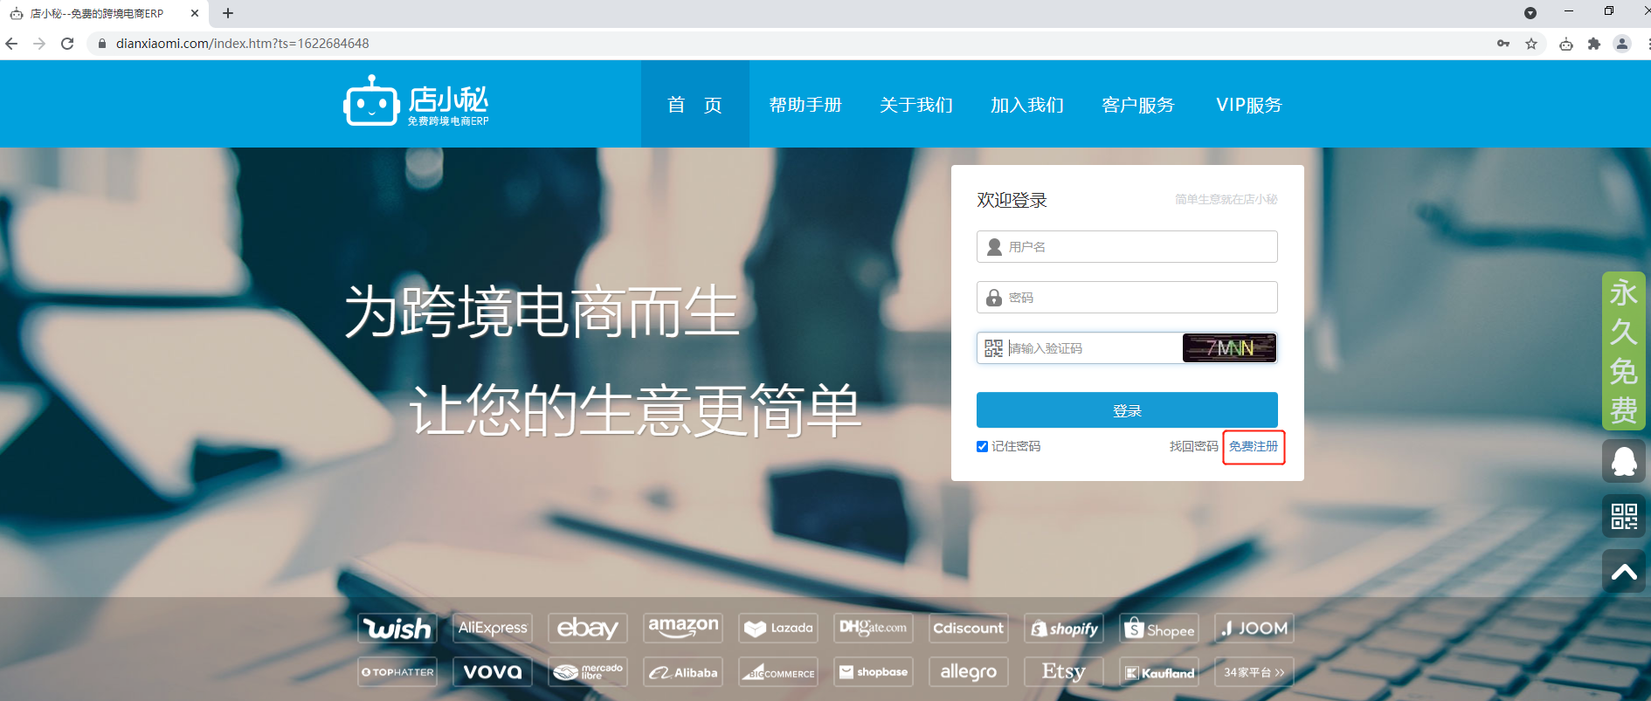This screenshot has height=701, width=1651.
Task: Click the VOVA platform logo
Action: tap(493, 671)
